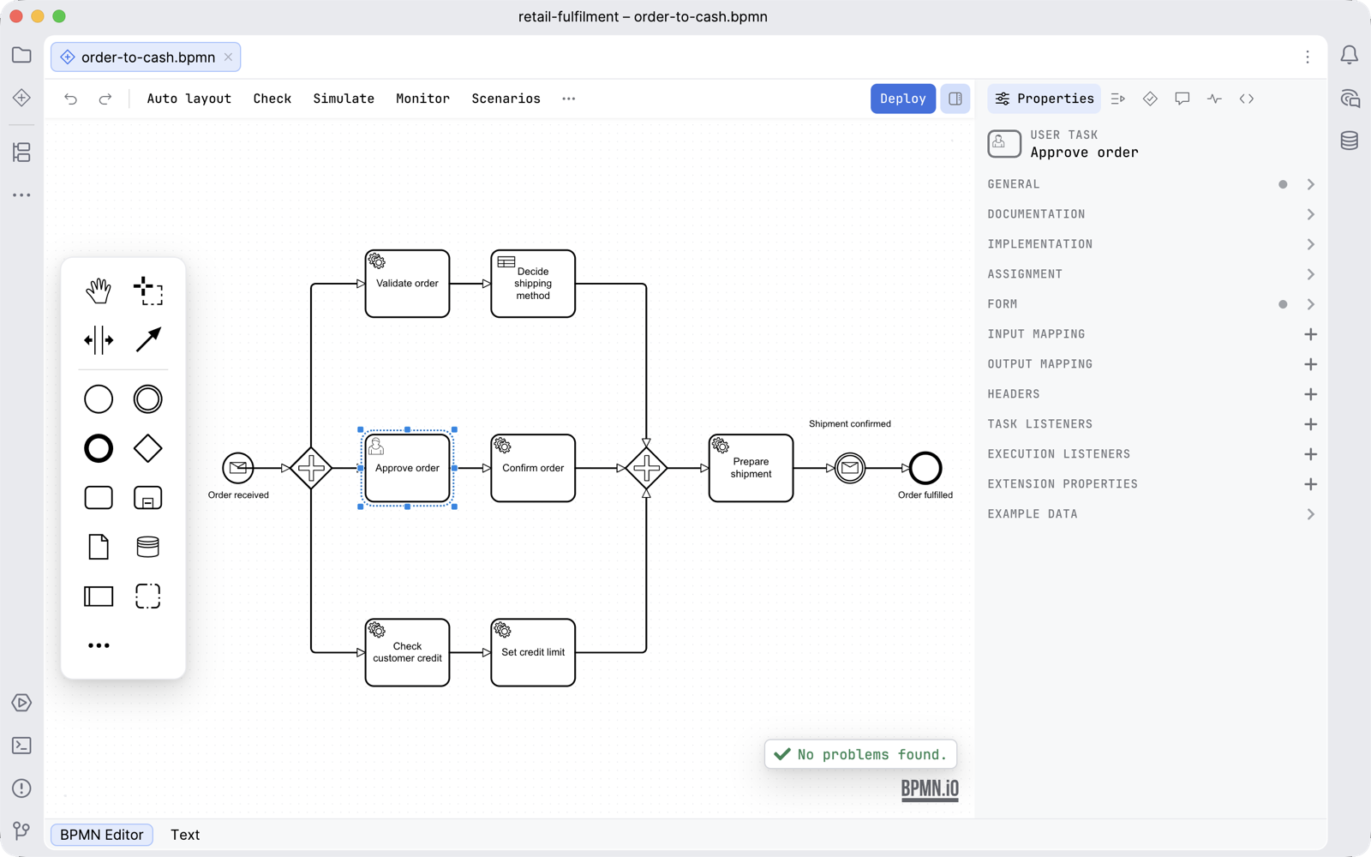Close the order-to-cash.bpmn tab
Screen dimensions: 1371x857
228,57
